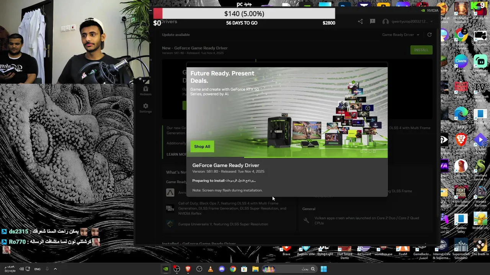Click the LEARN MORE link behind the dialog
This screenshot has width=490, height=275.
176,154
